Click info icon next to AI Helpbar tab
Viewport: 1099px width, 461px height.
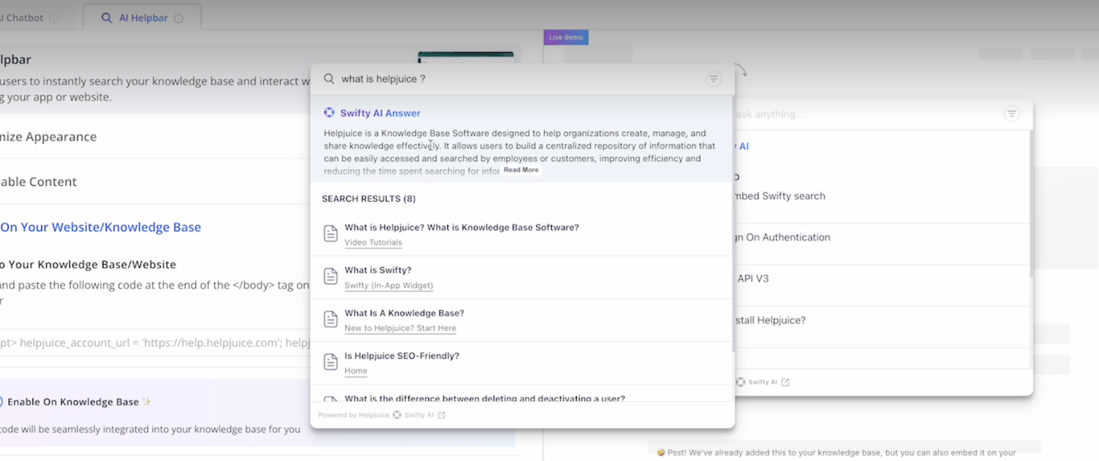(179, 19)
